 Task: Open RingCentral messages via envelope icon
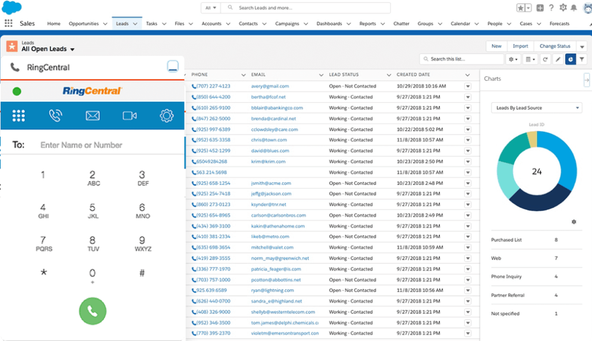click(x=92, y=115)
